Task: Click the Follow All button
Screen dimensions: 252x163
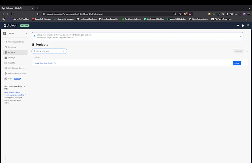Action: coord(238,51)
